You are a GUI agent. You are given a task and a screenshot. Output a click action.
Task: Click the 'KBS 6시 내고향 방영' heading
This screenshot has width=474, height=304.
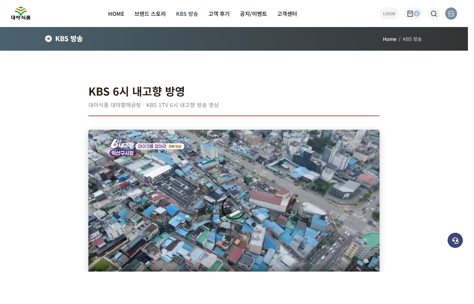tap(137, 92)
